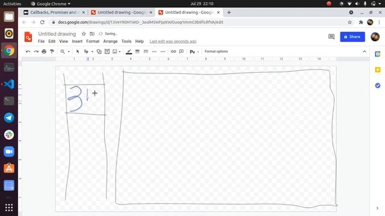The height and width of the screenshot is (216, 385).
Task: Open the comment history icon
Action: tap(331, 37)
